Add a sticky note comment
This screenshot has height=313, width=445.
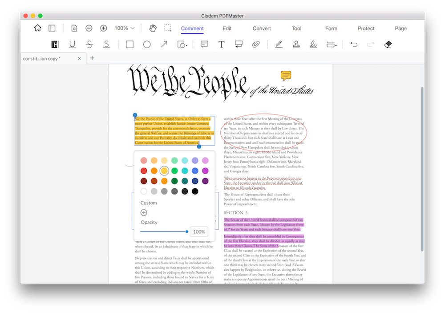click(x=204, y=45)
